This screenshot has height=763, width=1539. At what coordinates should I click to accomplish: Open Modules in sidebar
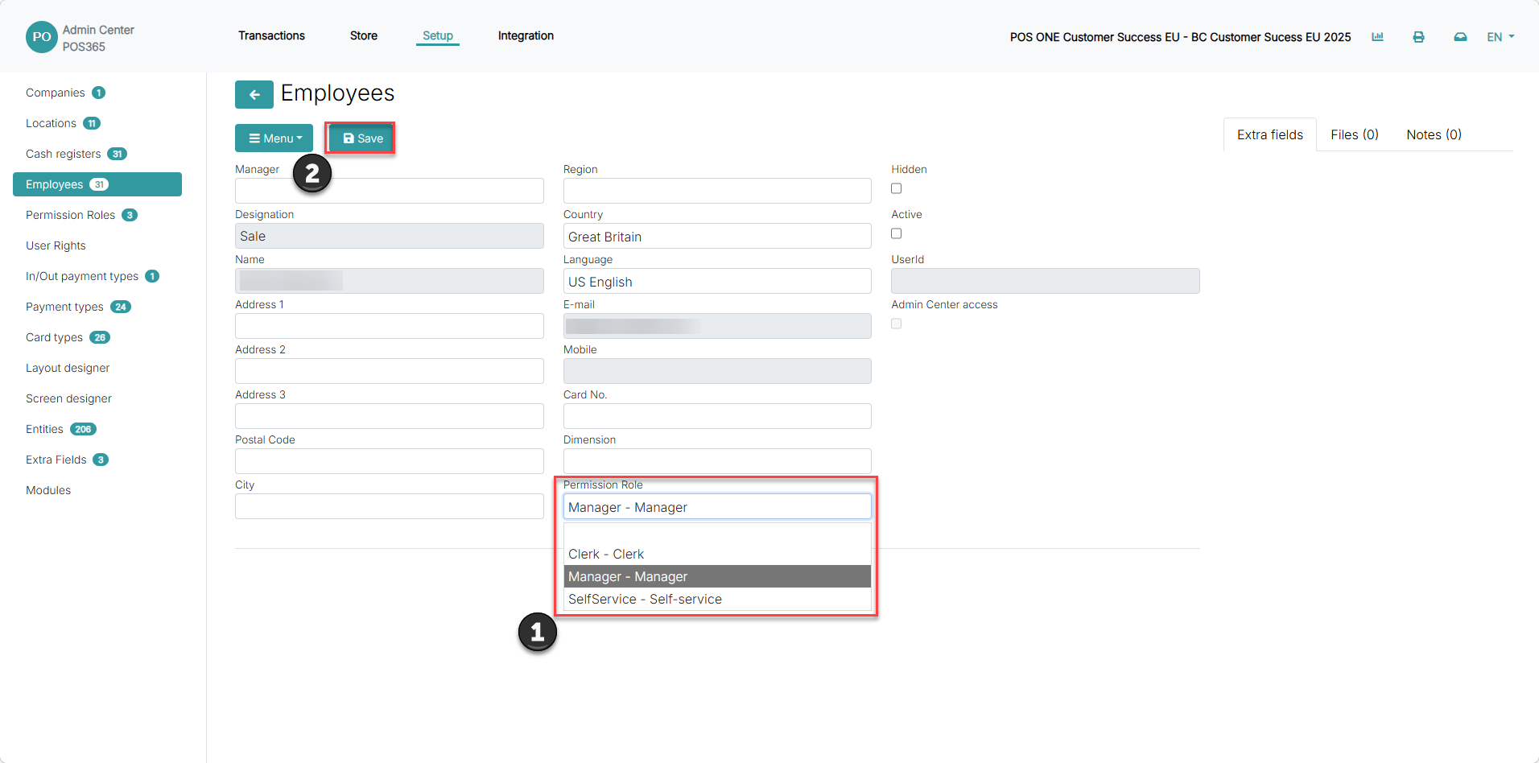click(48, 490)
